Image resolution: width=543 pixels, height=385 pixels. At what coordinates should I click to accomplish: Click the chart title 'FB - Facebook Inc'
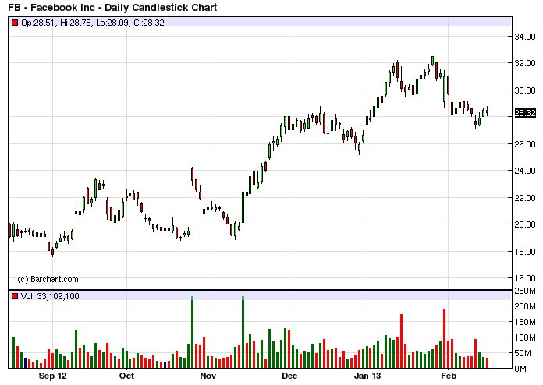click(x=51, y=7)
